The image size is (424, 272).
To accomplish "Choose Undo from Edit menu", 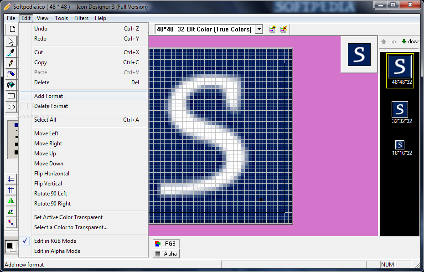I will 83,29.
